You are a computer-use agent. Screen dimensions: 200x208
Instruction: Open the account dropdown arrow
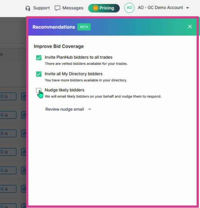188,8
